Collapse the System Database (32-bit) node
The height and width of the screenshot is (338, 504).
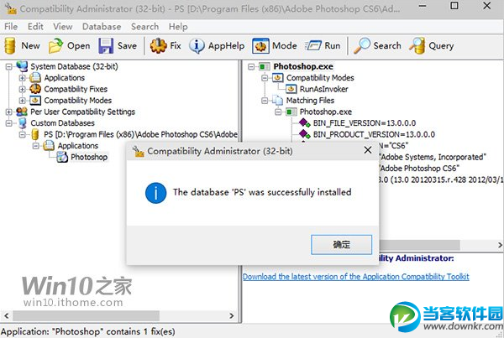[9, 66]
